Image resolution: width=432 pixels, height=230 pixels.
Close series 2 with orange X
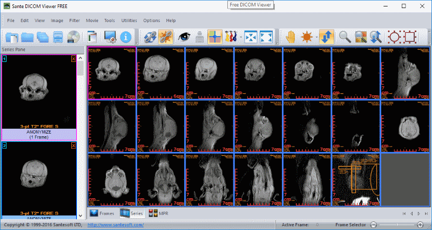pos(73,145)
